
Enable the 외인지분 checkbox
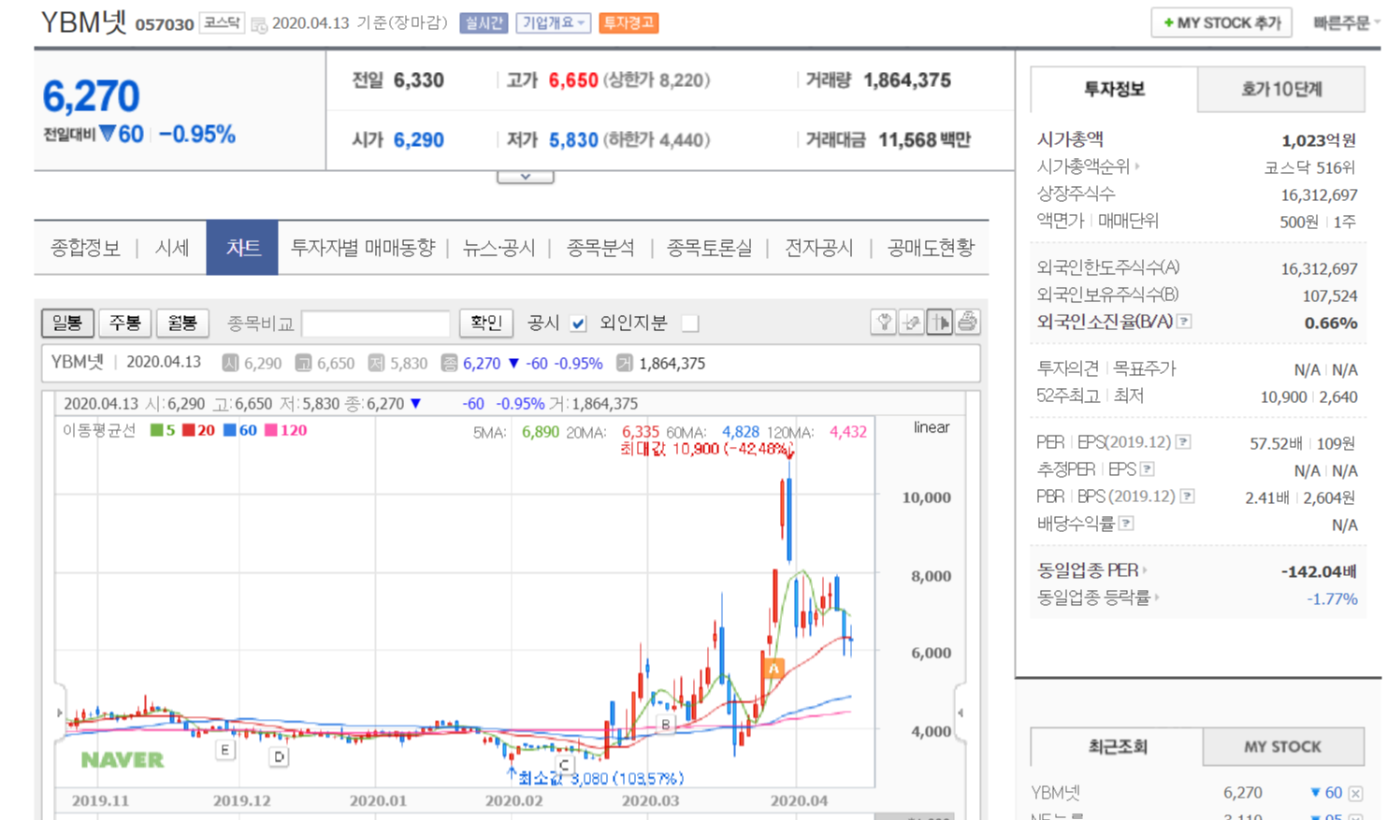[690, 324]
